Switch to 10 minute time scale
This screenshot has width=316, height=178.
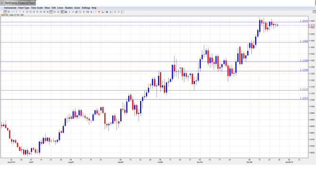[27, 12]
